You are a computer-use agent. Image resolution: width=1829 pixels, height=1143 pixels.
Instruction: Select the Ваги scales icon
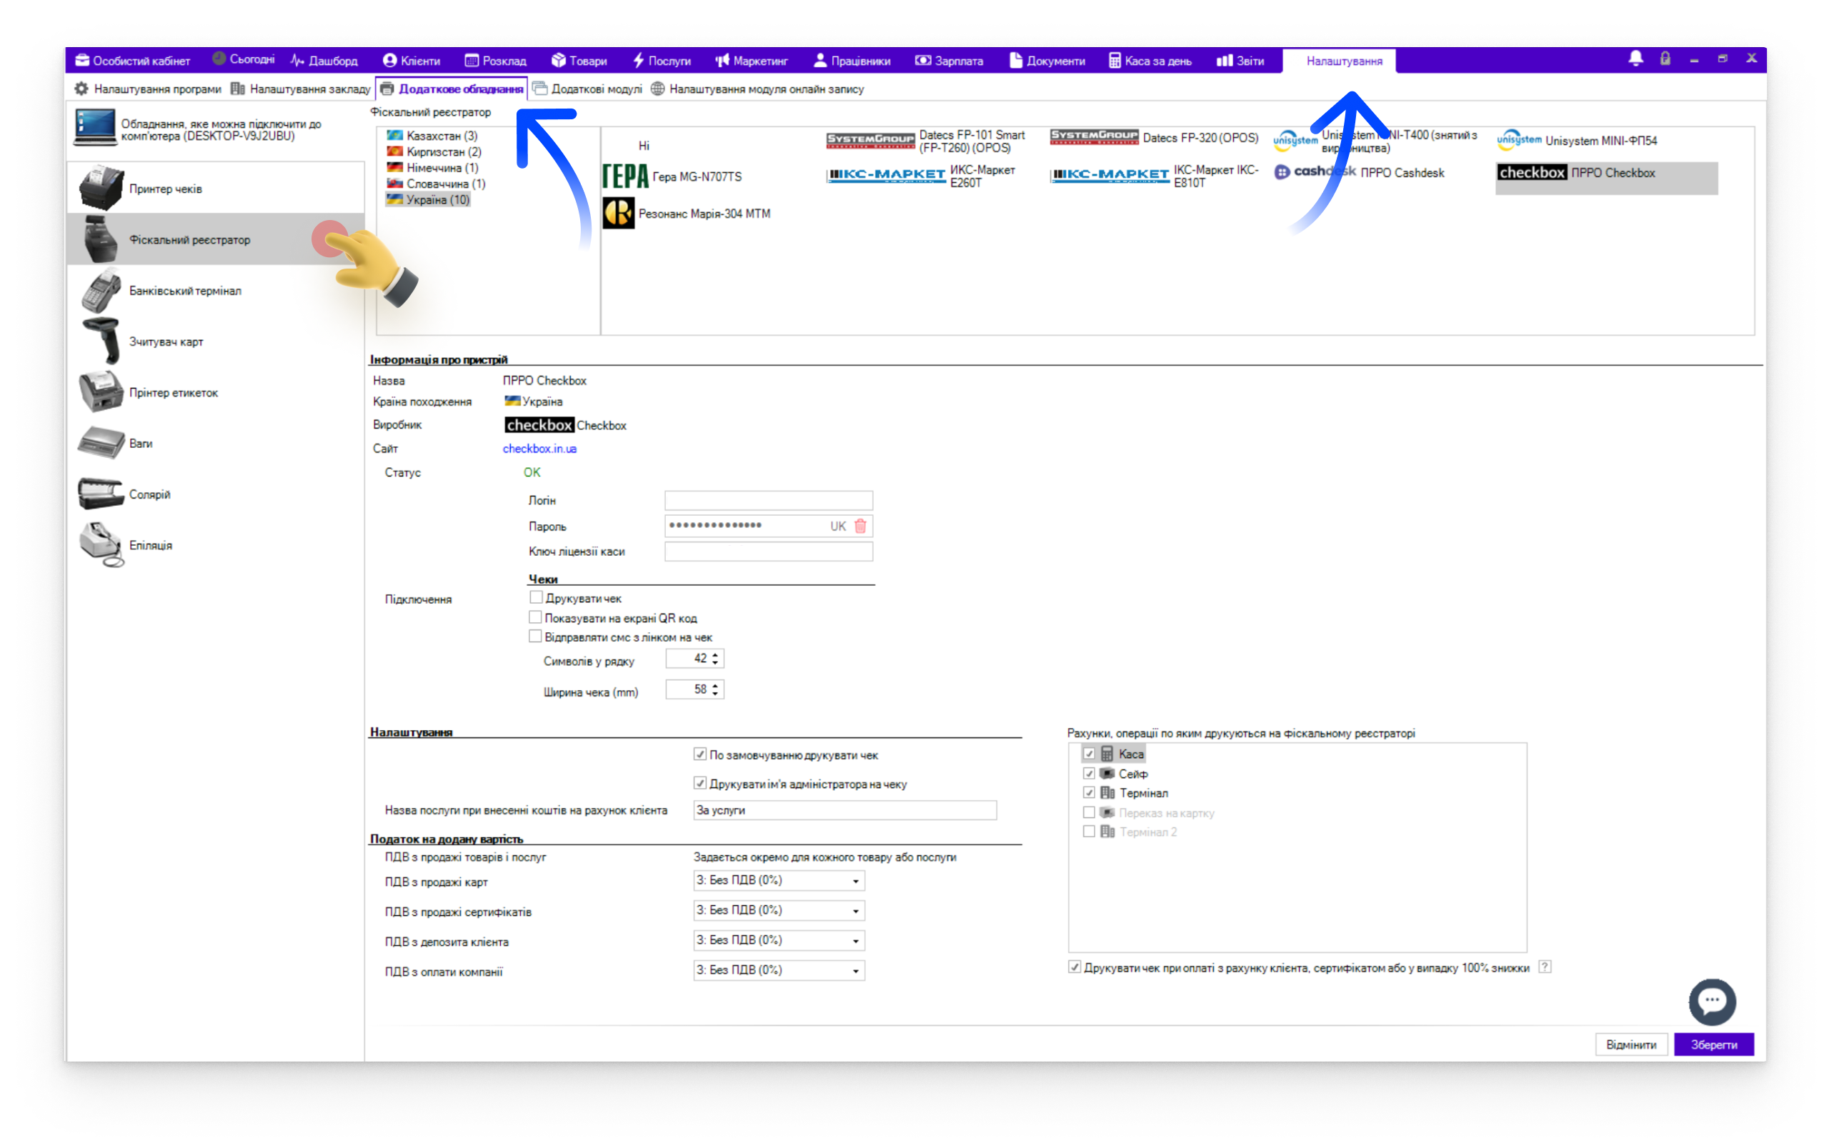tap(101, 443)
